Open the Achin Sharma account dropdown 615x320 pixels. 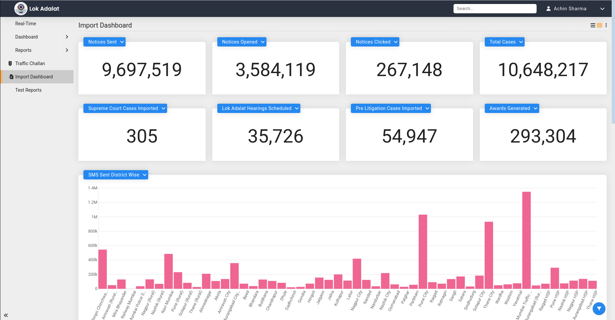pos(602,9)
